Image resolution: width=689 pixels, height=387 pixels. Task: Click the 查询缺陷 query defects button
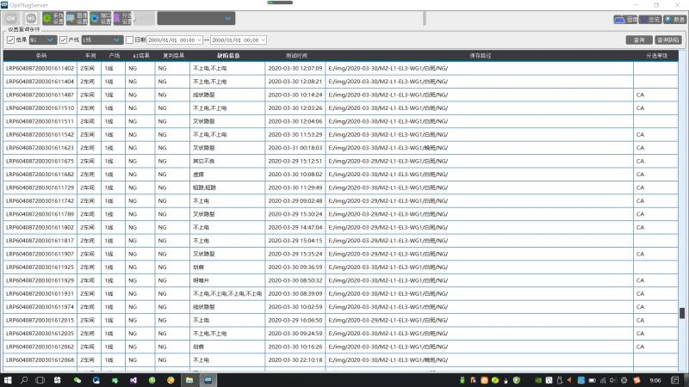(668, 40)
